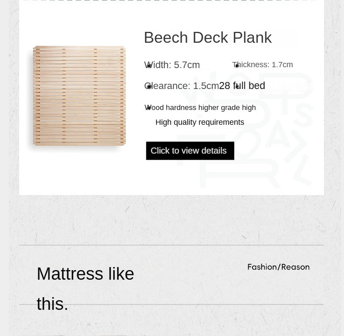344x336 pixels.
Task: Open the beech deck plank product image
Action: click(79, 96)
